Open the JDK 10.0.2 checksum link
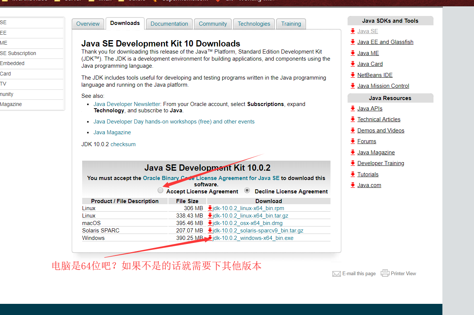Viewport: 474px width, 315px height. 123,144
